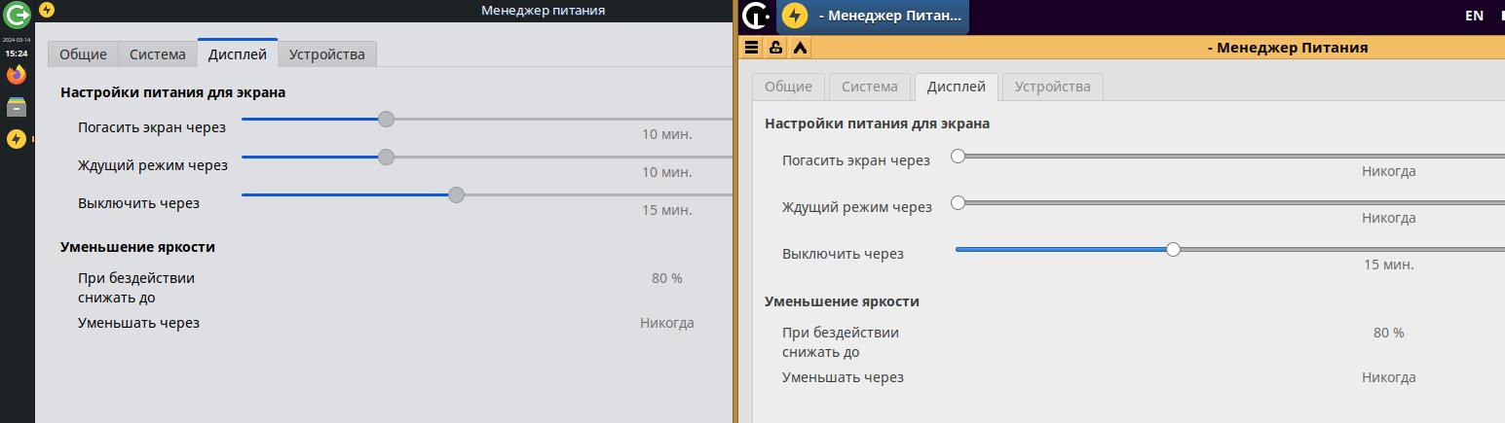Open 'Устройства' tab in the orange-titled window
The width and height of the screenshot is (1505, 423).
pyautogui.click(x=1052, y=87)
